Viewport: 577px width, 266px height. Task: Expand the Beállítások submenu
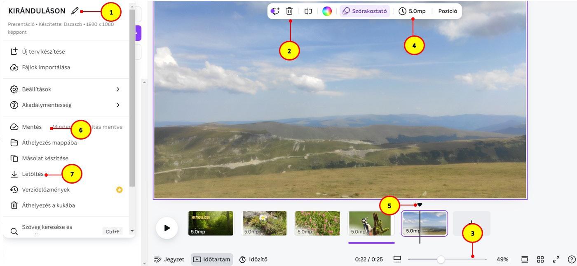tap(66, 89)
